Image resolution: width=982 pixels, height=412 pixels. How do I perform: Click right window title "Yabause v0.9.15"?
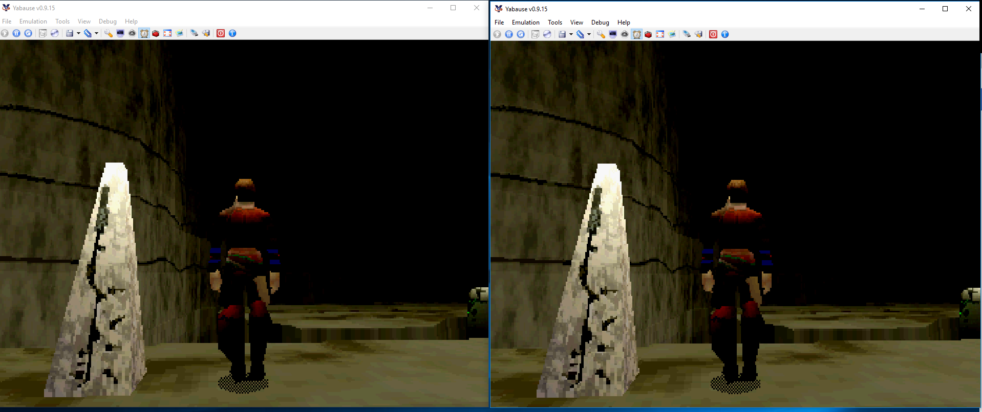point(526,9)
